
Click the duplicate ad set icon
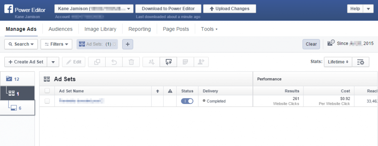(97, 62)
